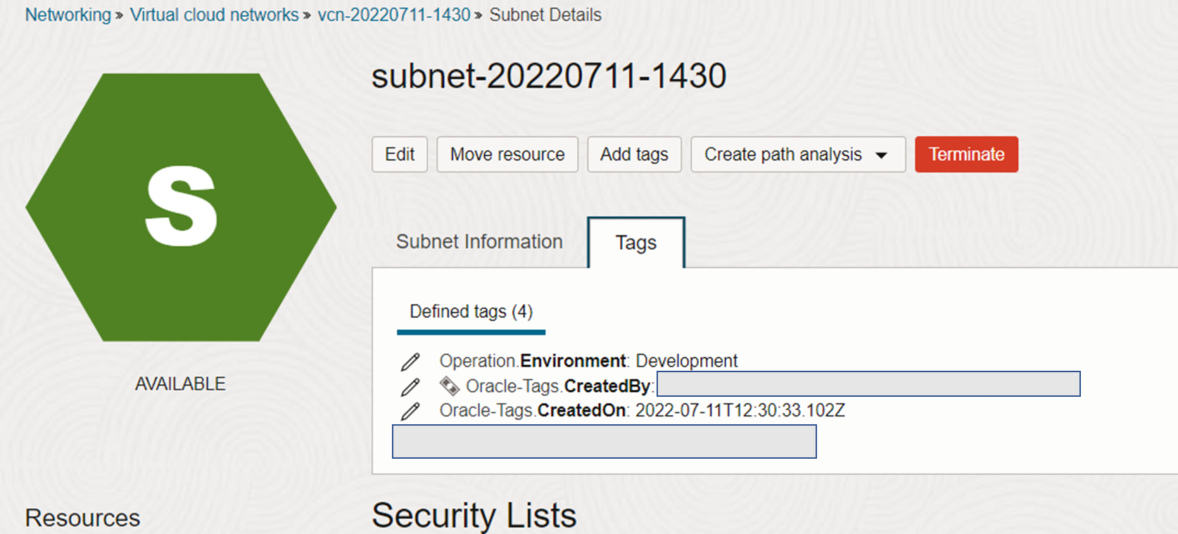Click the green hexagon subnet icon

pos(181,207)
